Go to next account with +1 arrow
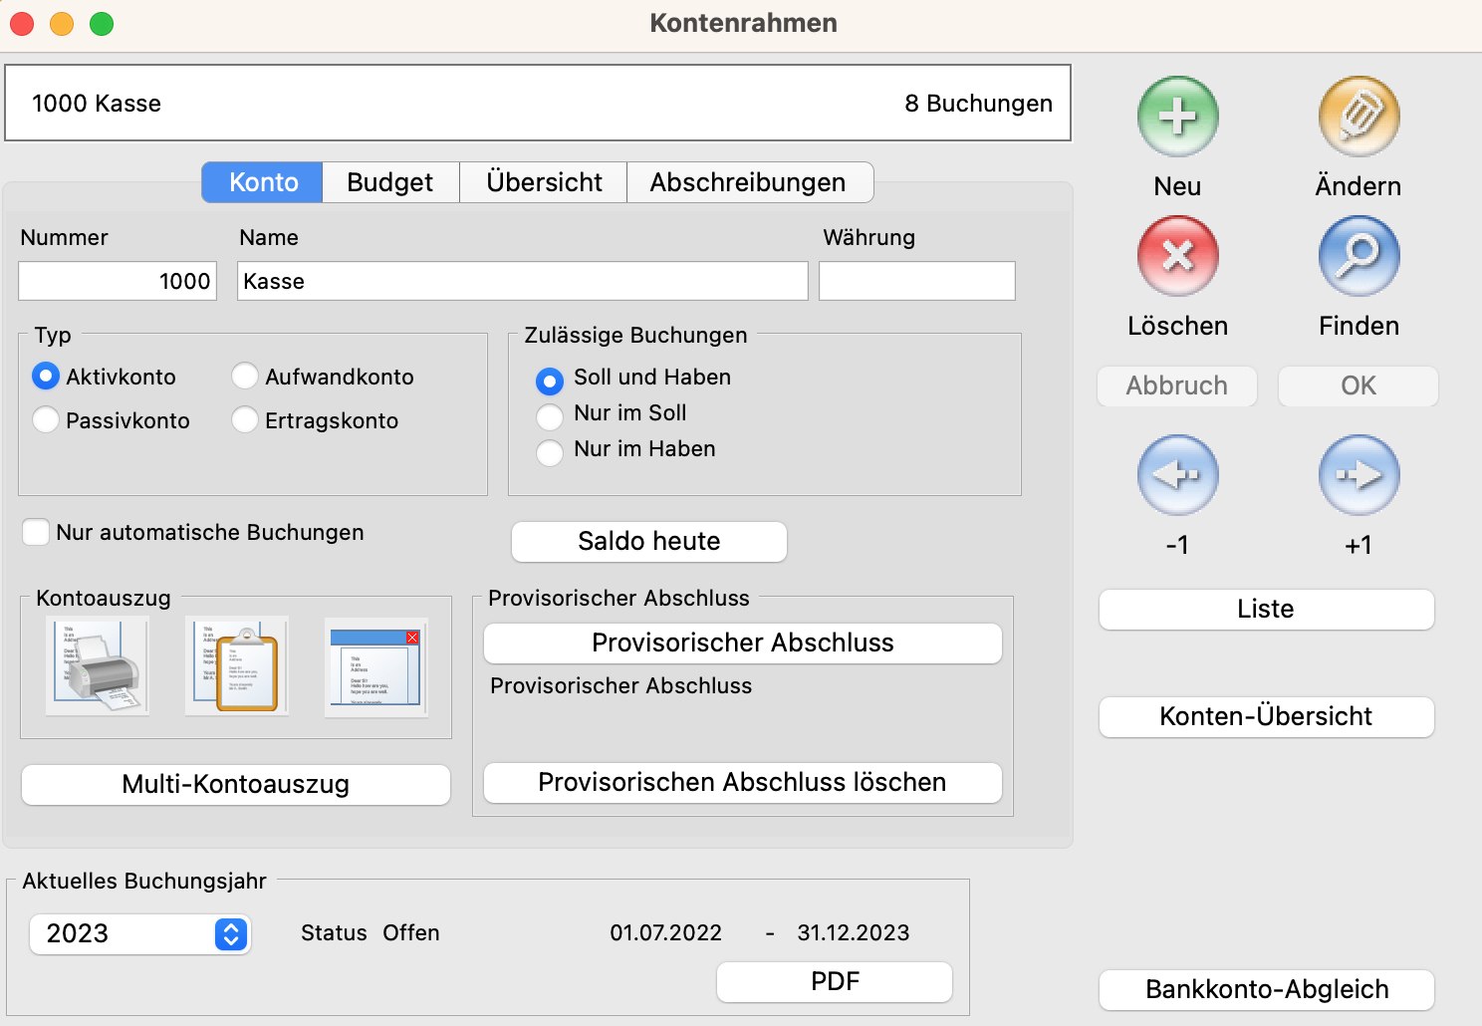 point(1358,475)
